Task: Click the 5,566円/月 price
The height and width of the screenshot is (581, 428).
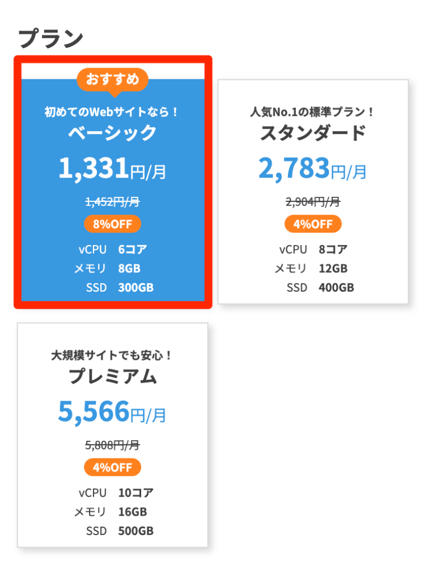Action: 112,412
